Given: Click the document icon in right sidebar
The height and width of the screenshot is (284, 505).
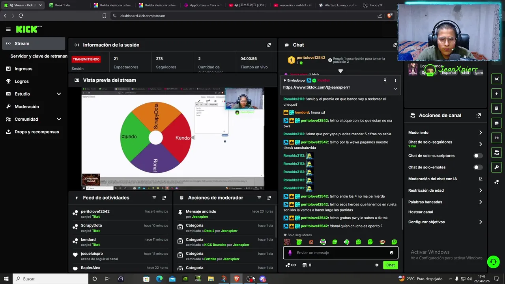Looking at the screenshot, I should click(x=497, y=108).
